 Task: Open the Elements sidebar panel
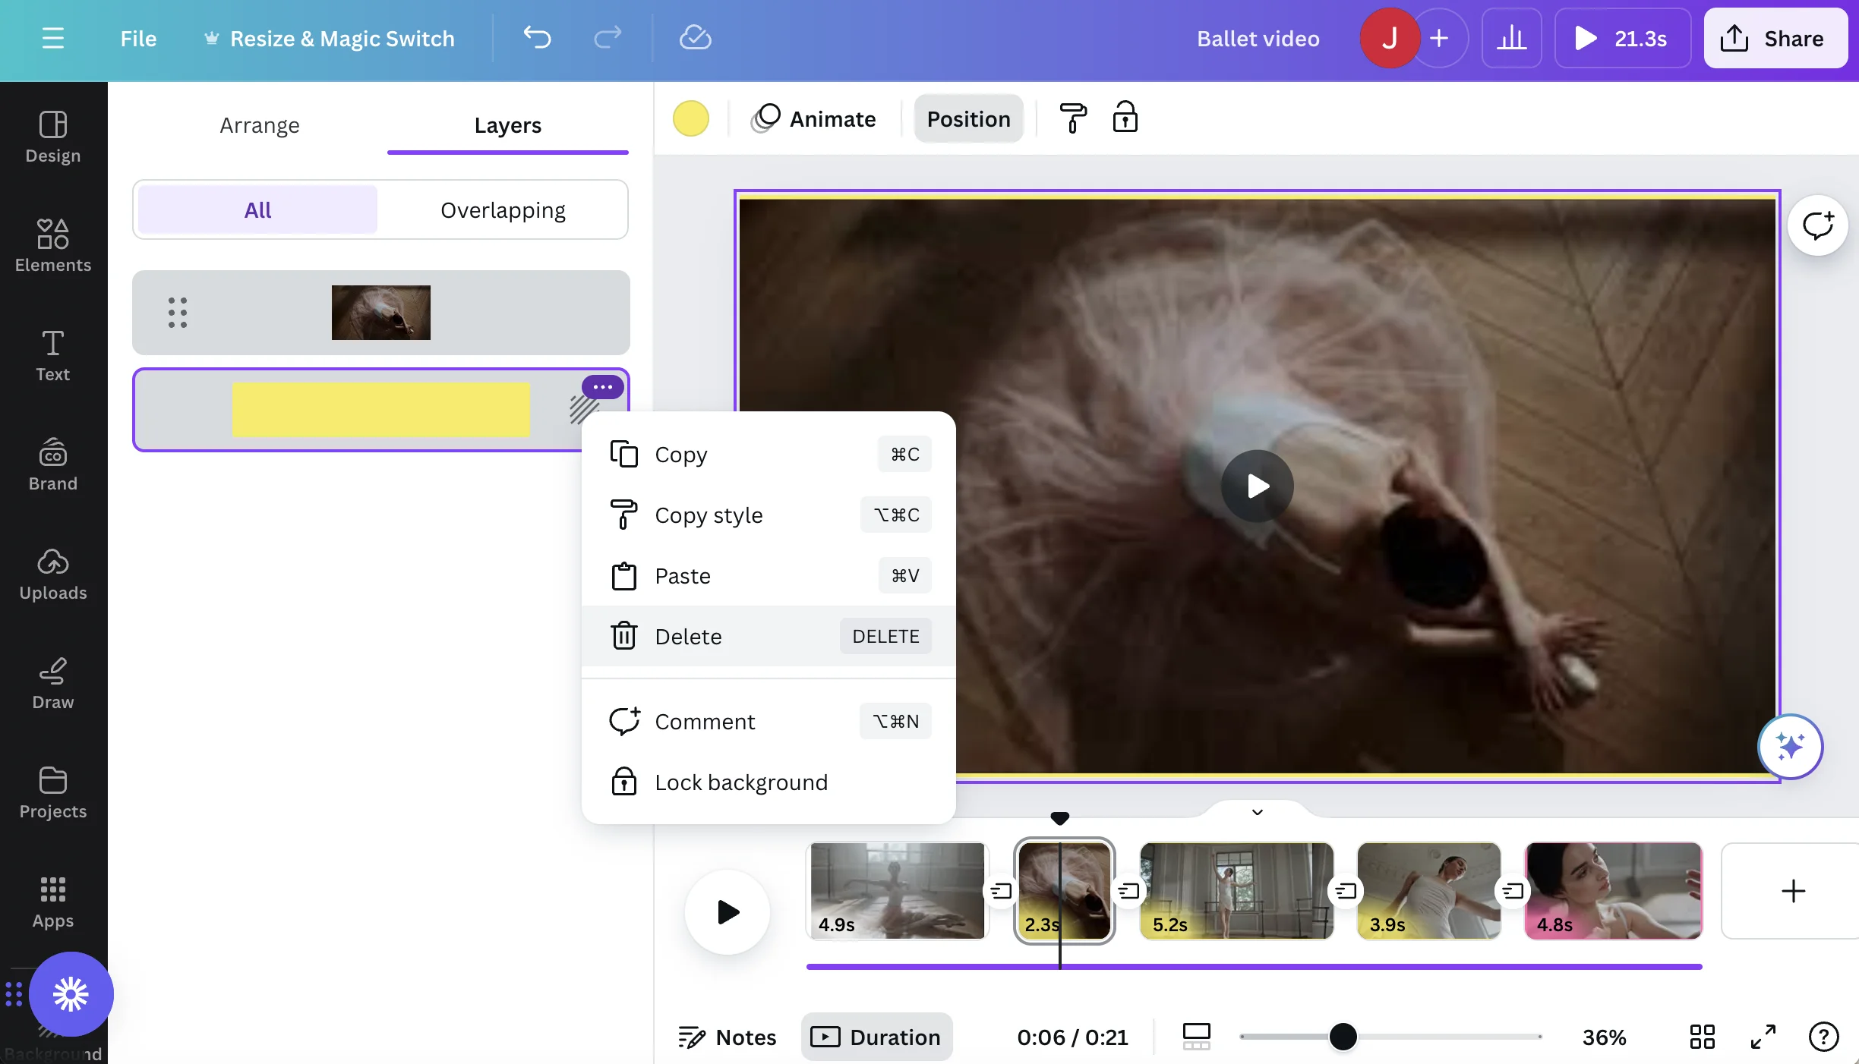pyautogui.click(x=53, y=244)
